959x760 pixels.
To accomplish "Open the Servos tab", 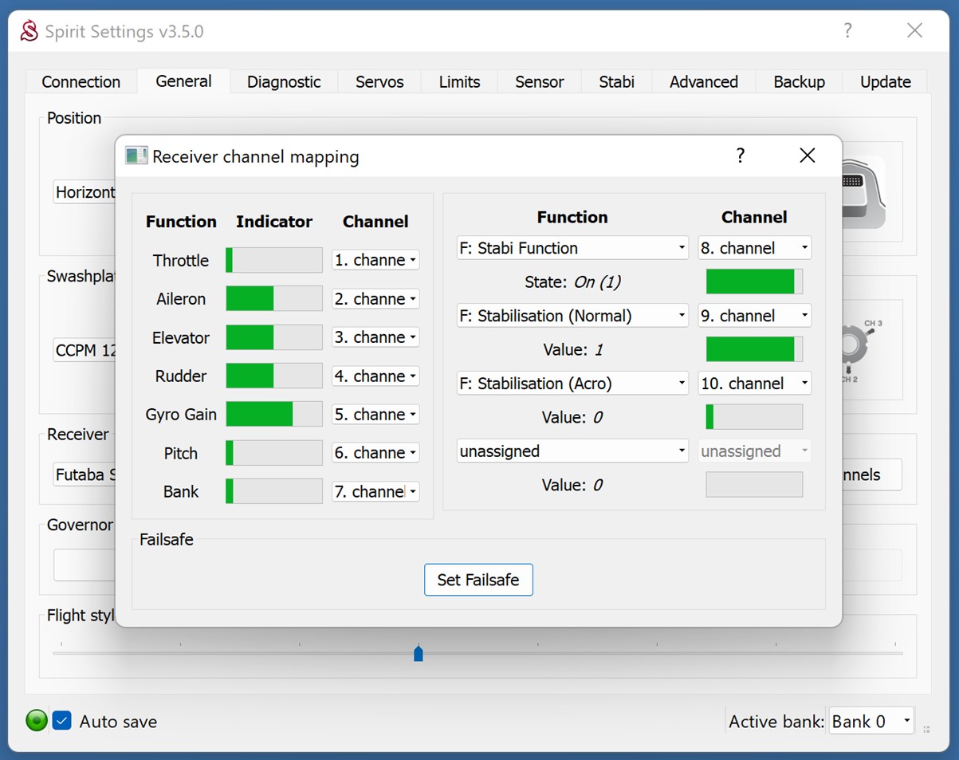I will click(x=379, y=81).
